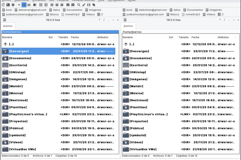The height and width of the screenshot is (160, 241).
Task: Select [GNUstep] folder in left panel
Action: point(58,72)
